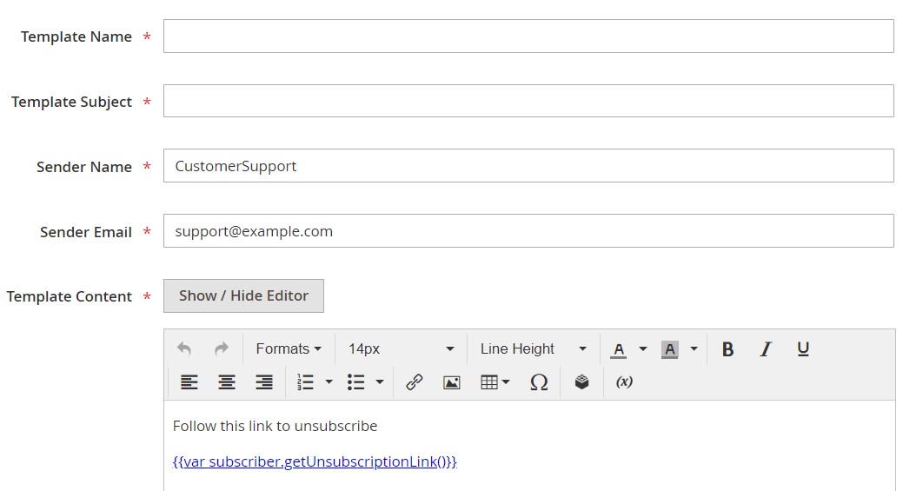903x491 pixels.
Task: Click the insert image icon
Action: [451, 382]
